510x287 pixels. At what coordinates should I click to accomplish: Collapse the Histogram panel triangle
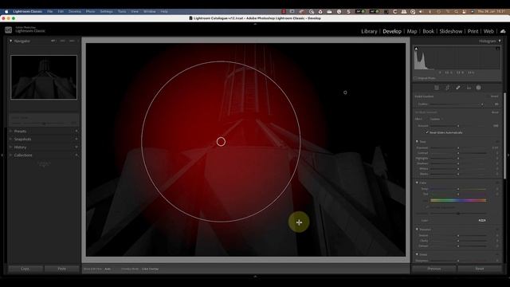click(500, 41)
